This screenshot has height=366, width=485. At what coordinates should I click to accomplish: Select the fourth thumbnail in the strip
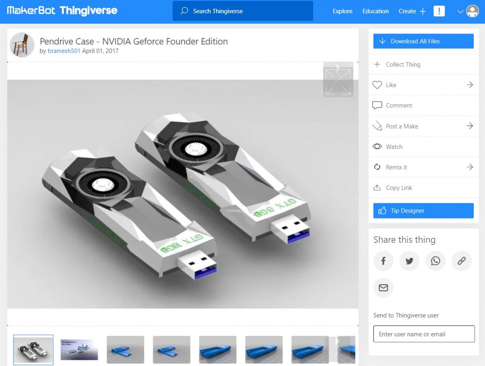tap(171, 349)
